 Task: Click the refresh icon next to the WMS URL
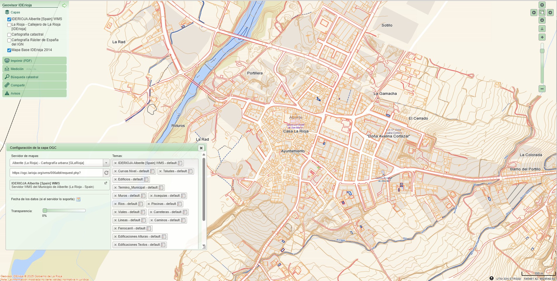coord(106,173)
